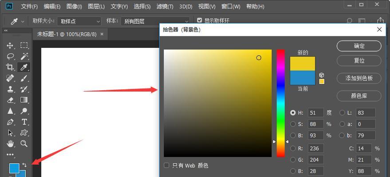390x177 pixels.
Task: Select the Zoom magnifier tool
Action: coord(24,143)
